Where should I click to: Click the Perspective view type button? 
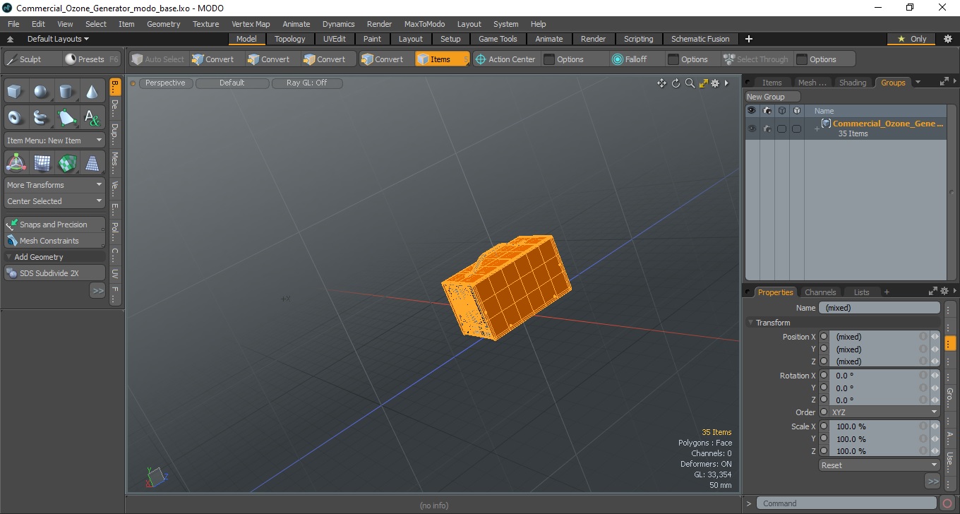click(x=165, y=83)
